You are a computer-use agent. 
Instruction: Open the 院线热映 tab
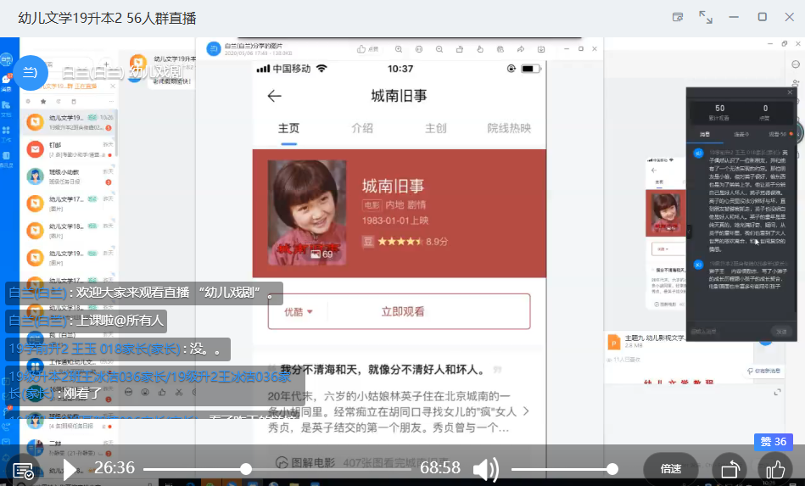[x=508, y=128]
